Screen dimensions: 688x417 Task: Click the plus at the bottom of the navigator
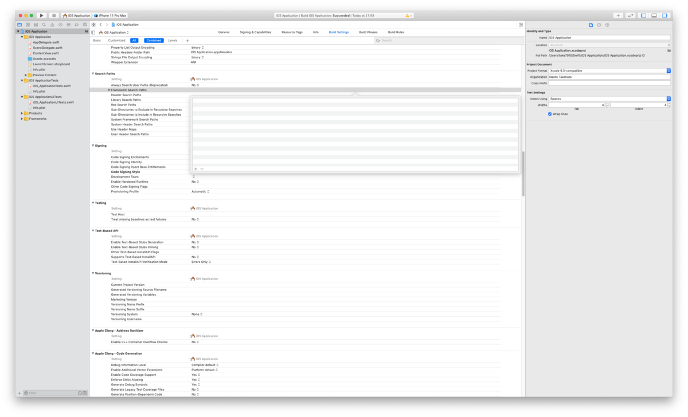(19, 393)
